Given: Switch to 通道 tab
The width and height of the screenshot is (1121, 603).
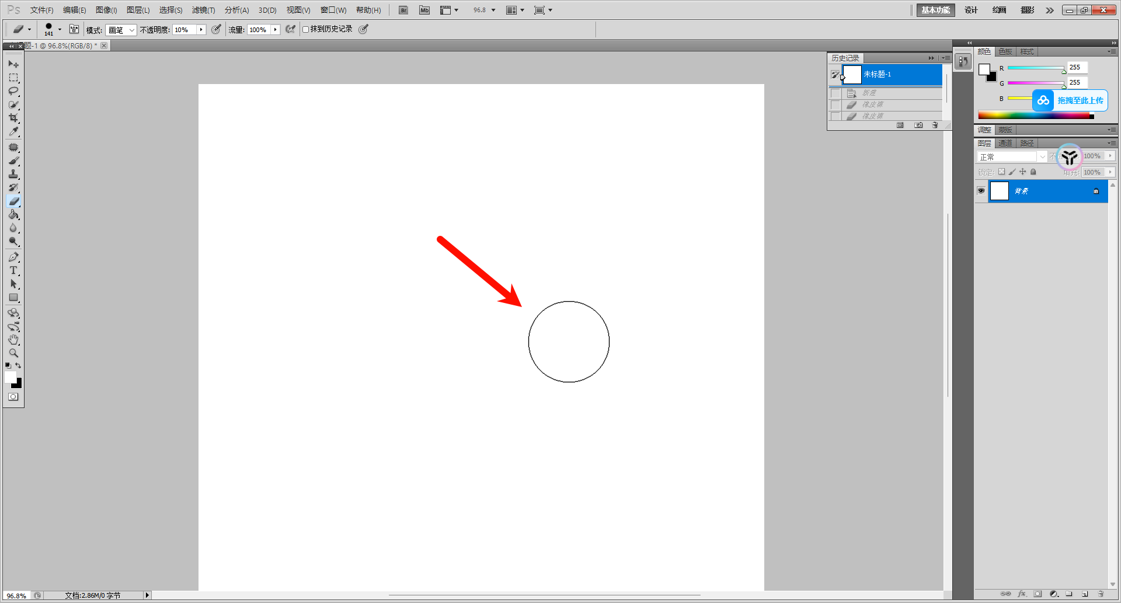Looking at the screenshot, I should (1005, 143).
